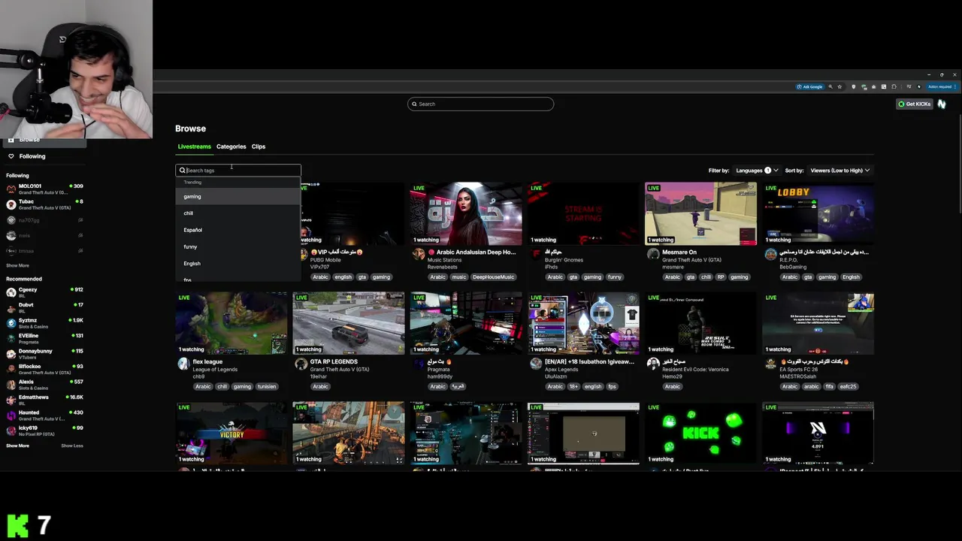The image size is (962, 541).
Task: Open the Arabic Andalusian Deep House stream thumbnail
Action: pyautogui.click(x=466, y=213)
